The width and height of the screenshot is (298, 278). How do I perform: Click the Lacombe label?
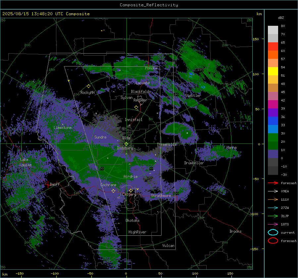coord(143,83)
